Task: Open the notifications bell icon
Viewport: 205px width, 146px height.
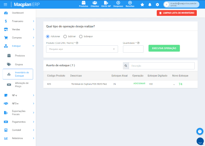Action: click(150, 5)
